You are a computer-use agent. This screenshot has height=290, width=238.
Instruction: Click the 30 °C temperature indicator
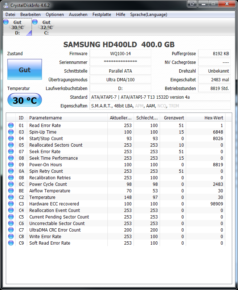click(x=25, y=100)
